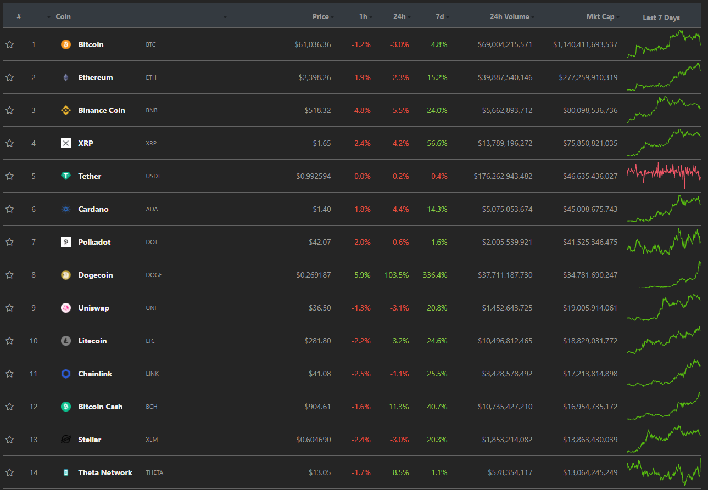Sort the table by Price column
The width and height of the screenshot is (708, 490).
(320, 16)
